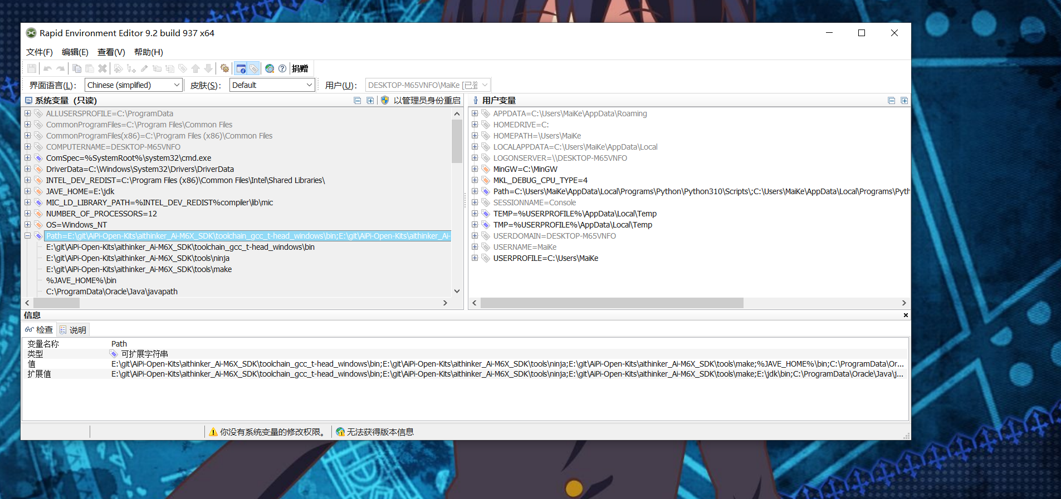Close the 信息 panel with its X
Screen dimensions: 1061x499
(906, 315)
